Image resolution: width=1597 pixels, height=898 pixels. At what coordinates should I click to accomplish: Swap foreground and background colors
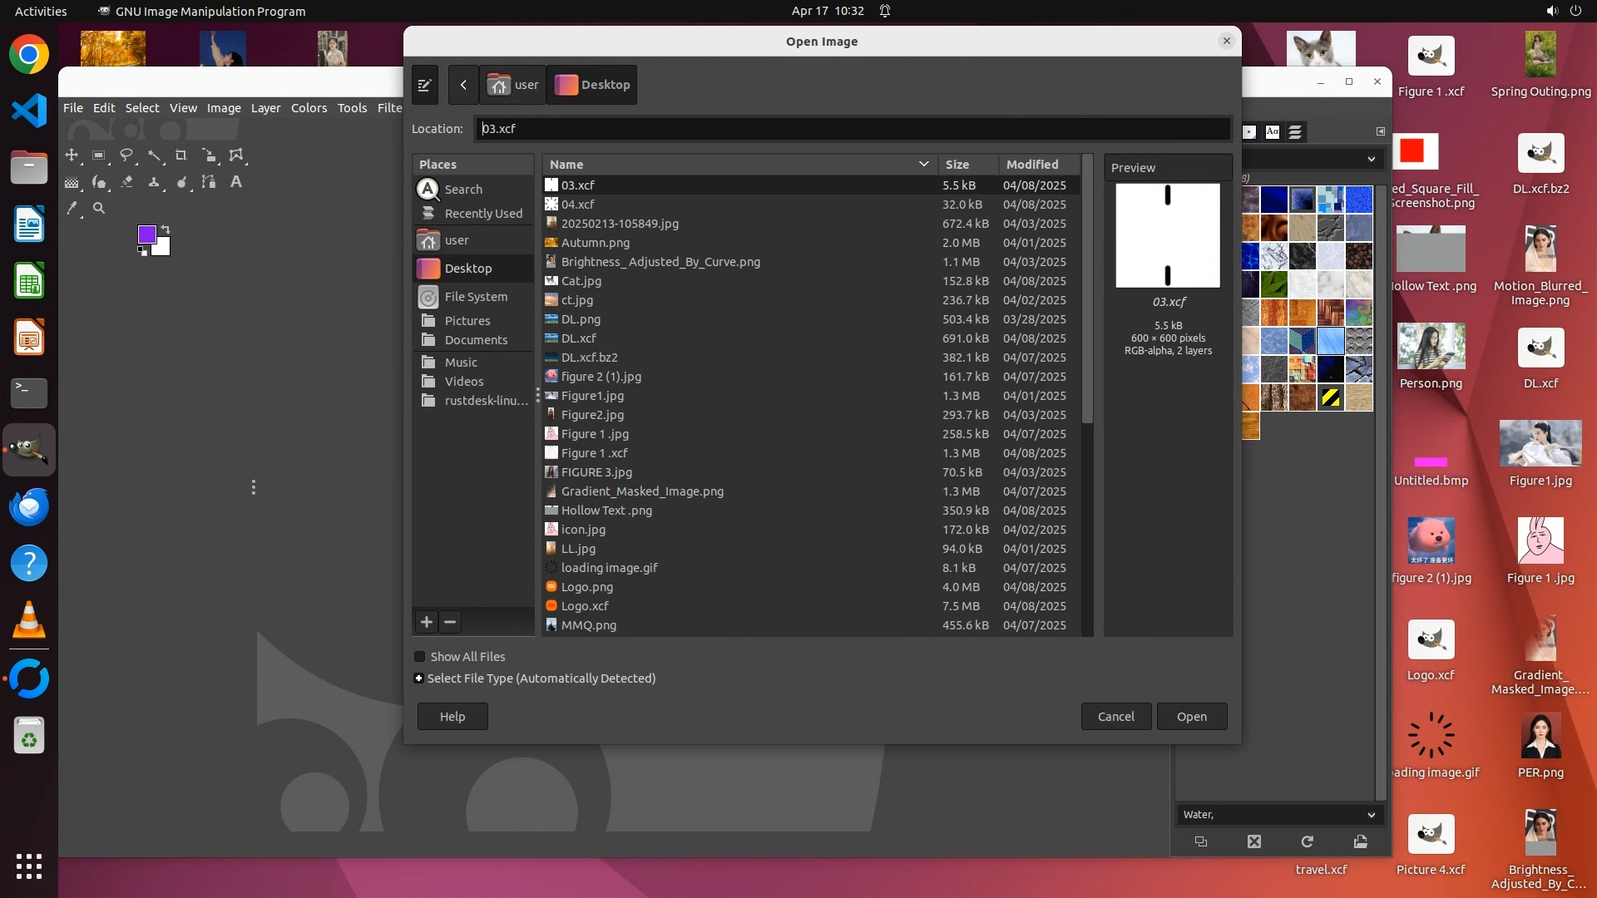165,229
